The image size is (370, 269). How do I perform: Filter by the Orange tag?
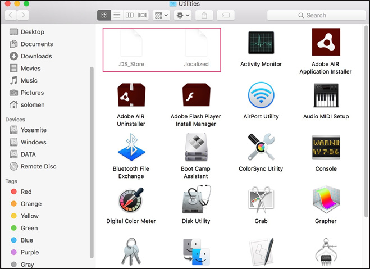(26, 204)
